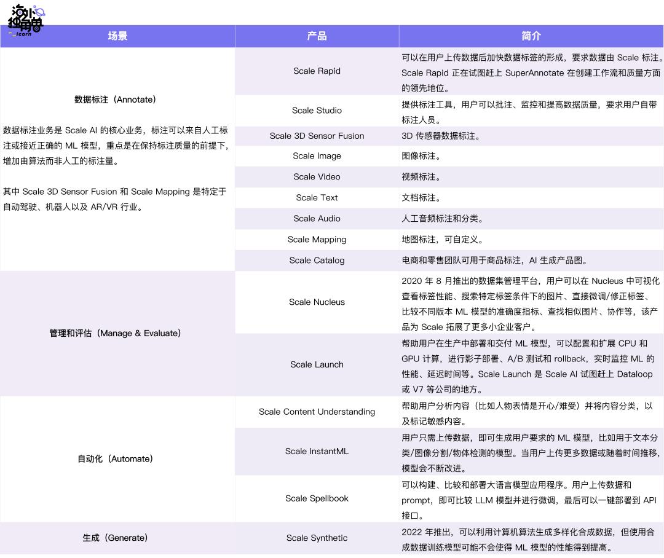Screen dimensions: 664x558
Task: Select the Scale Image cell
Action: [x=317, y=156]
